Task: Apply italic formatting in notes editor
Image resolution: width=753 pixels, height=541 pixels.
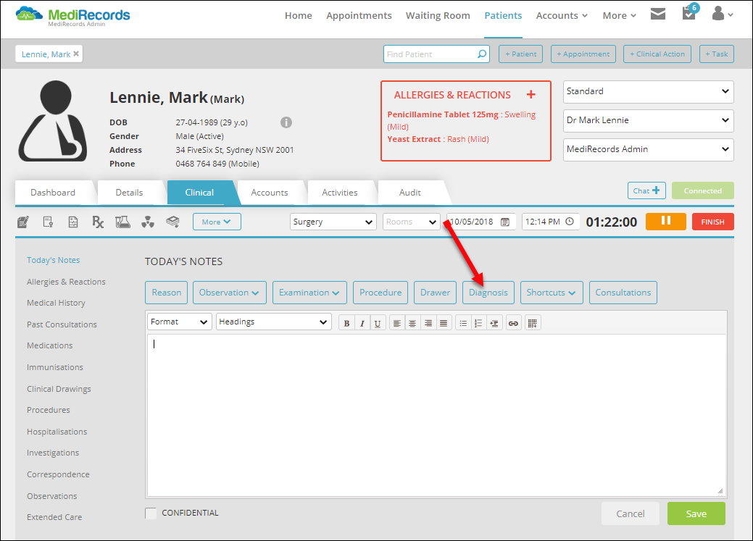Action: pos(362,323)
